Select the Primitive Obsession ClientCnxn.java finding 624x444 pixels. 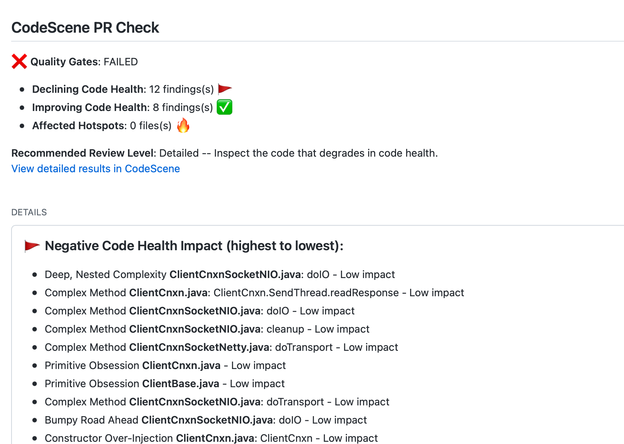coord(165,365)
